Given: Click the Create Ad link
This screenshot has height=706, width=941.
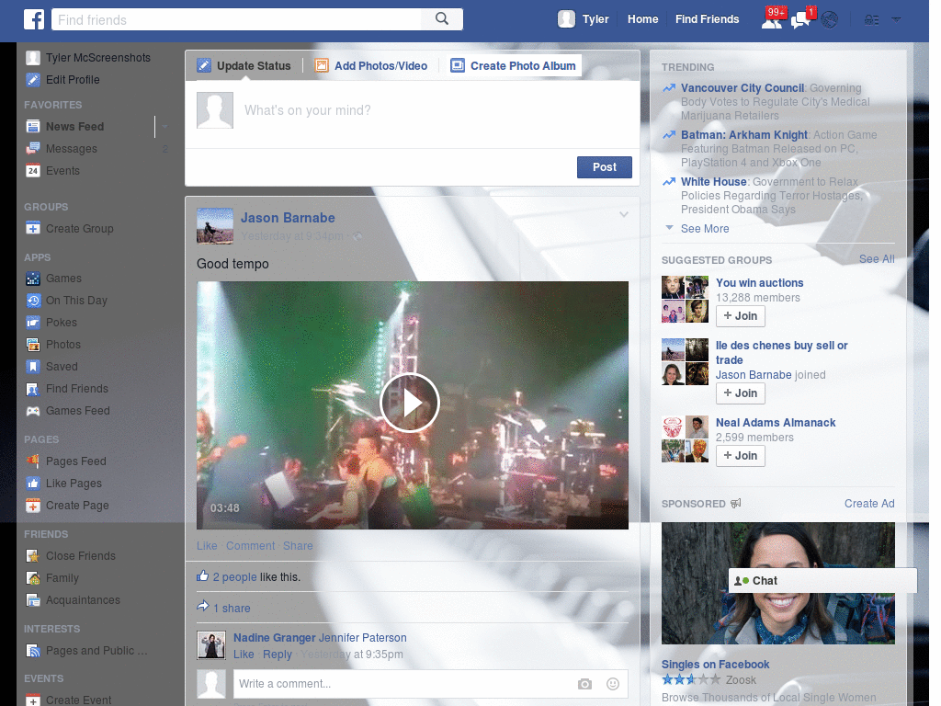Looking at the screenshot, I should pyautogui.click(x=869, y=504).
